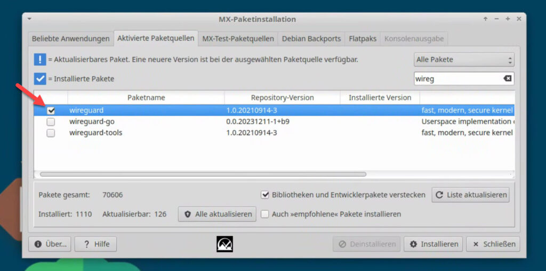Sort by the Paketname column header

tap(146, 98)
